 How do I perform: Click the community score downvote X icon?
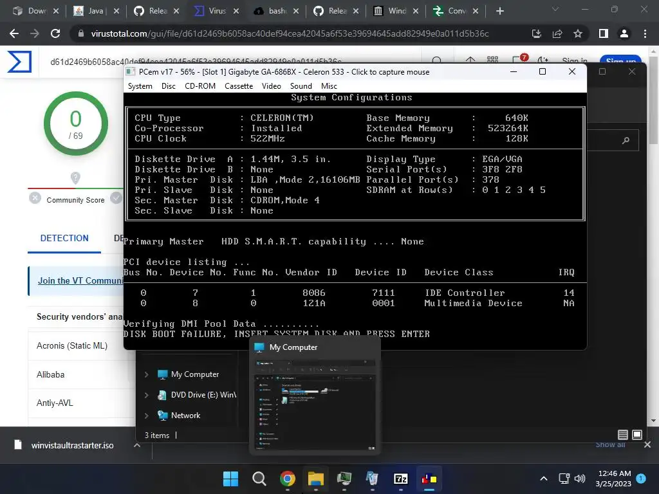[35, 197]
